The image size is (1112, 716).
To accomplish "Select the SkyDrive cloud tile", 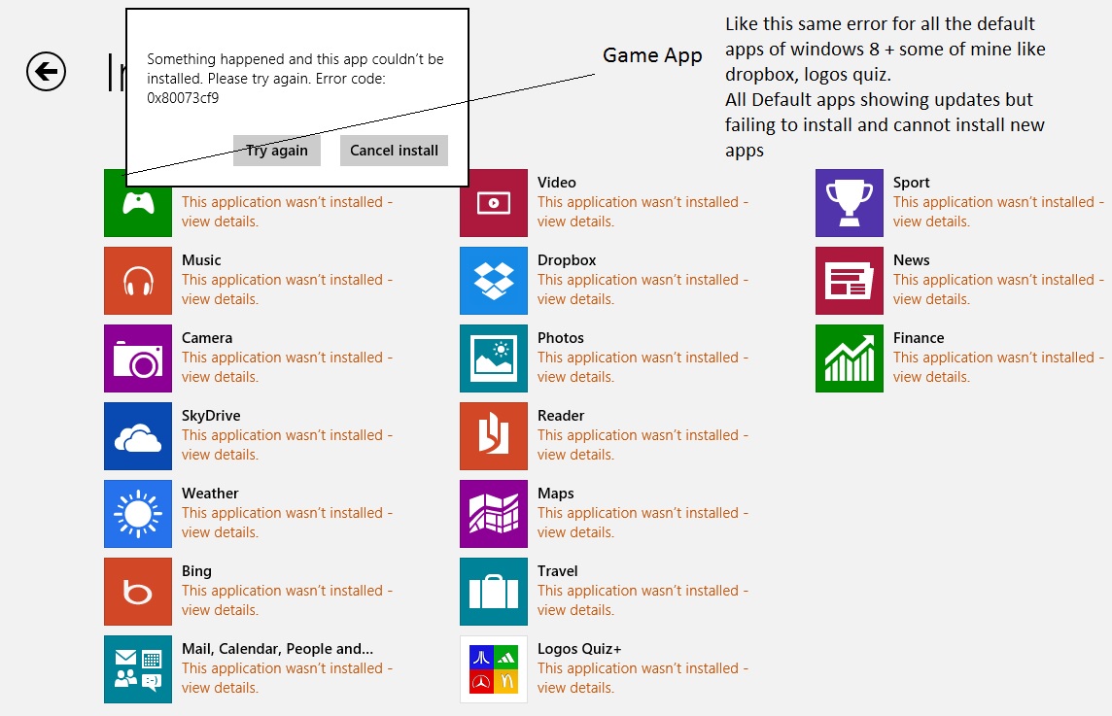I will coord(138,436).
